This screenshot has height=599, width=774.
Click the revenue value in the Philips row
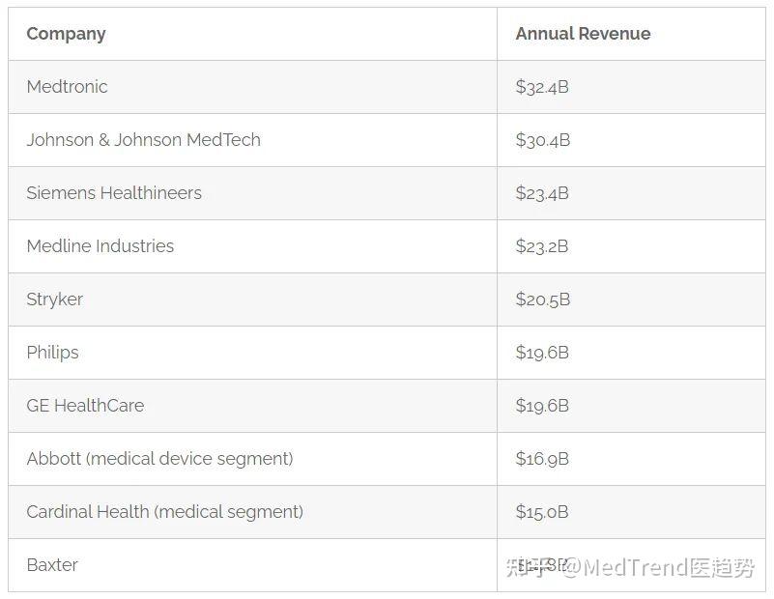(x=542, y=353)
